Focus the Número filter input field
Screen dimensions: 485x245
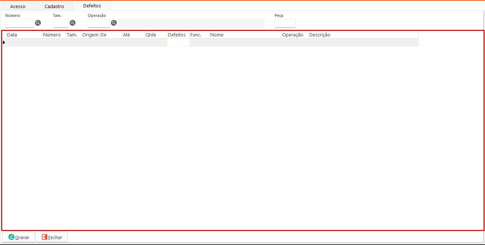pyautogui.click(x=20, y=24)
